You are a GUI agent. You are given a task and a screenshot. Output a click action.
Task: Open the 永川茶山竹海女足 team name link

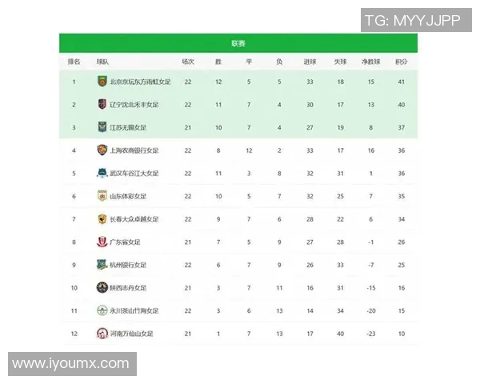134,310
